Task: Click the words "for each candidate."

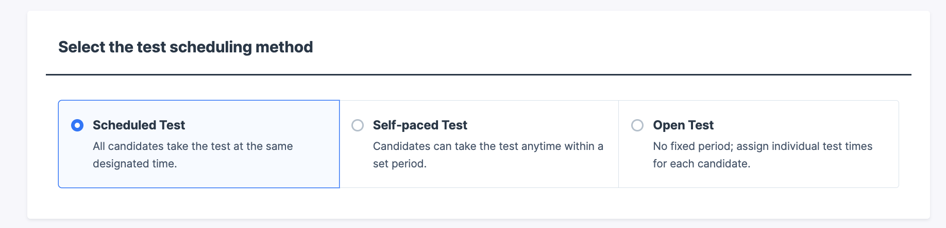Action: point(701,164)
